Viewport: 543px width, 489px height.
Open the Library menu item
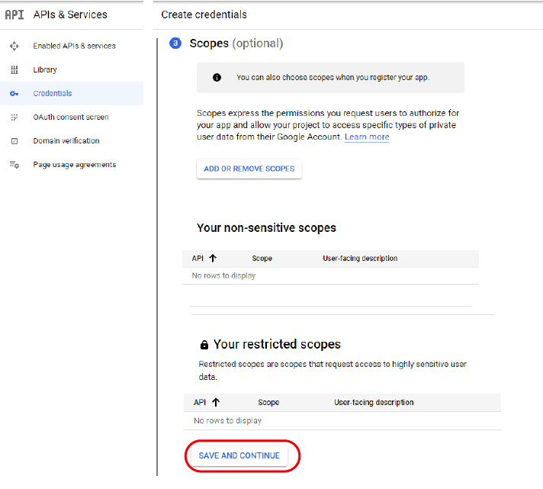(45, 69)
